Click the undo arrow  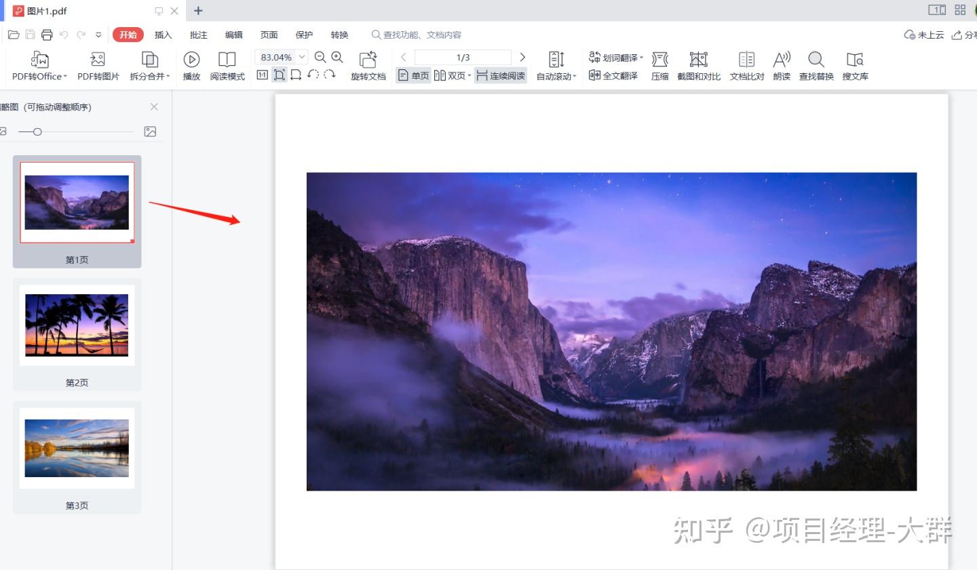click(x=64, y=35)
